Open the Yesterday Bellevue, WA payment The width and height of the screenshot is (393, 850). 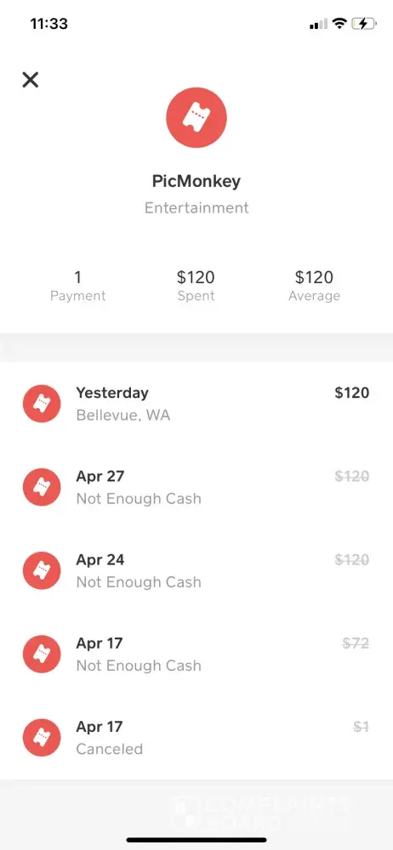tap(196, 404)
